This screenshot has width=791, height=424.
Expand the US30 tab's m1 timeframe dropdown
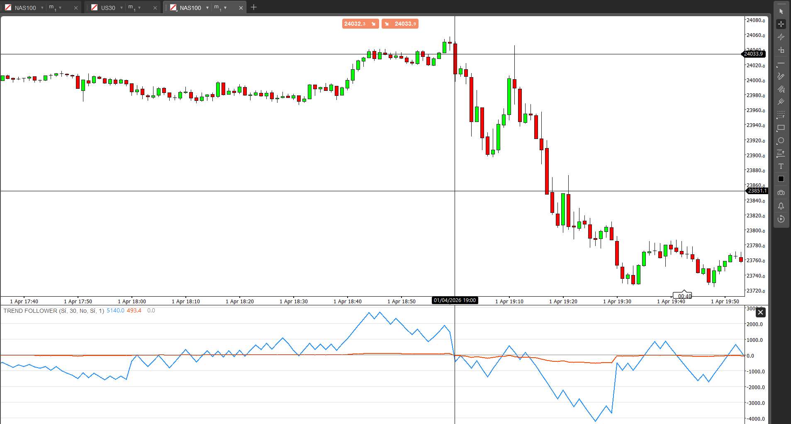(139, 8)
